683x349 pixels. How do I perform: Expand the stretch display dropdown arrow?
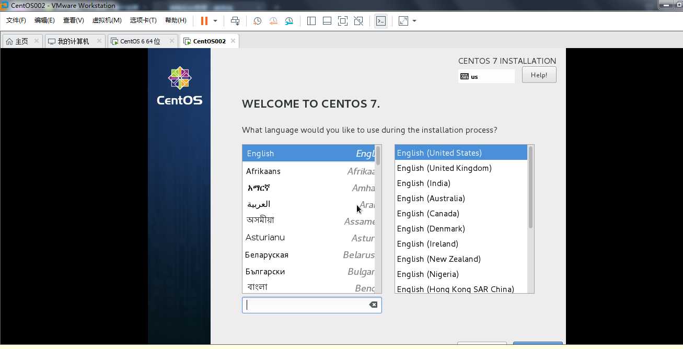[414, 21]
